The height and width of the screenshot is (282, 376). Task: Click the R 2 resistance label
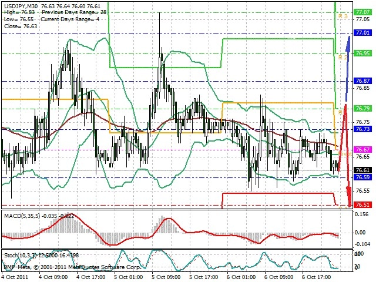[x=343, y=57]
